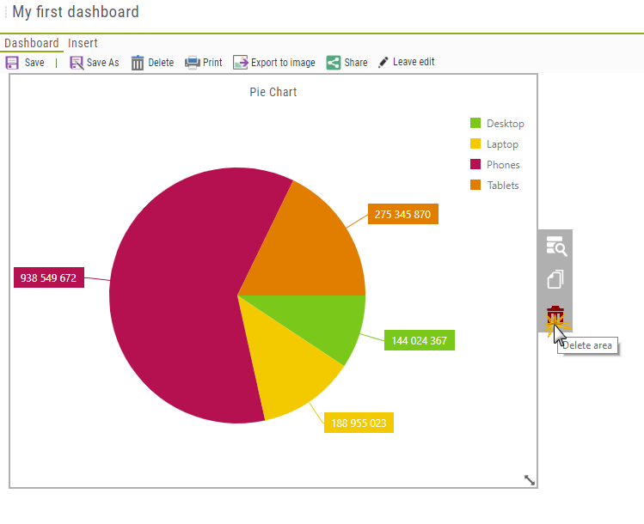644x524 pixels.
Task: Click the Save As label
Action: [102, 63]
